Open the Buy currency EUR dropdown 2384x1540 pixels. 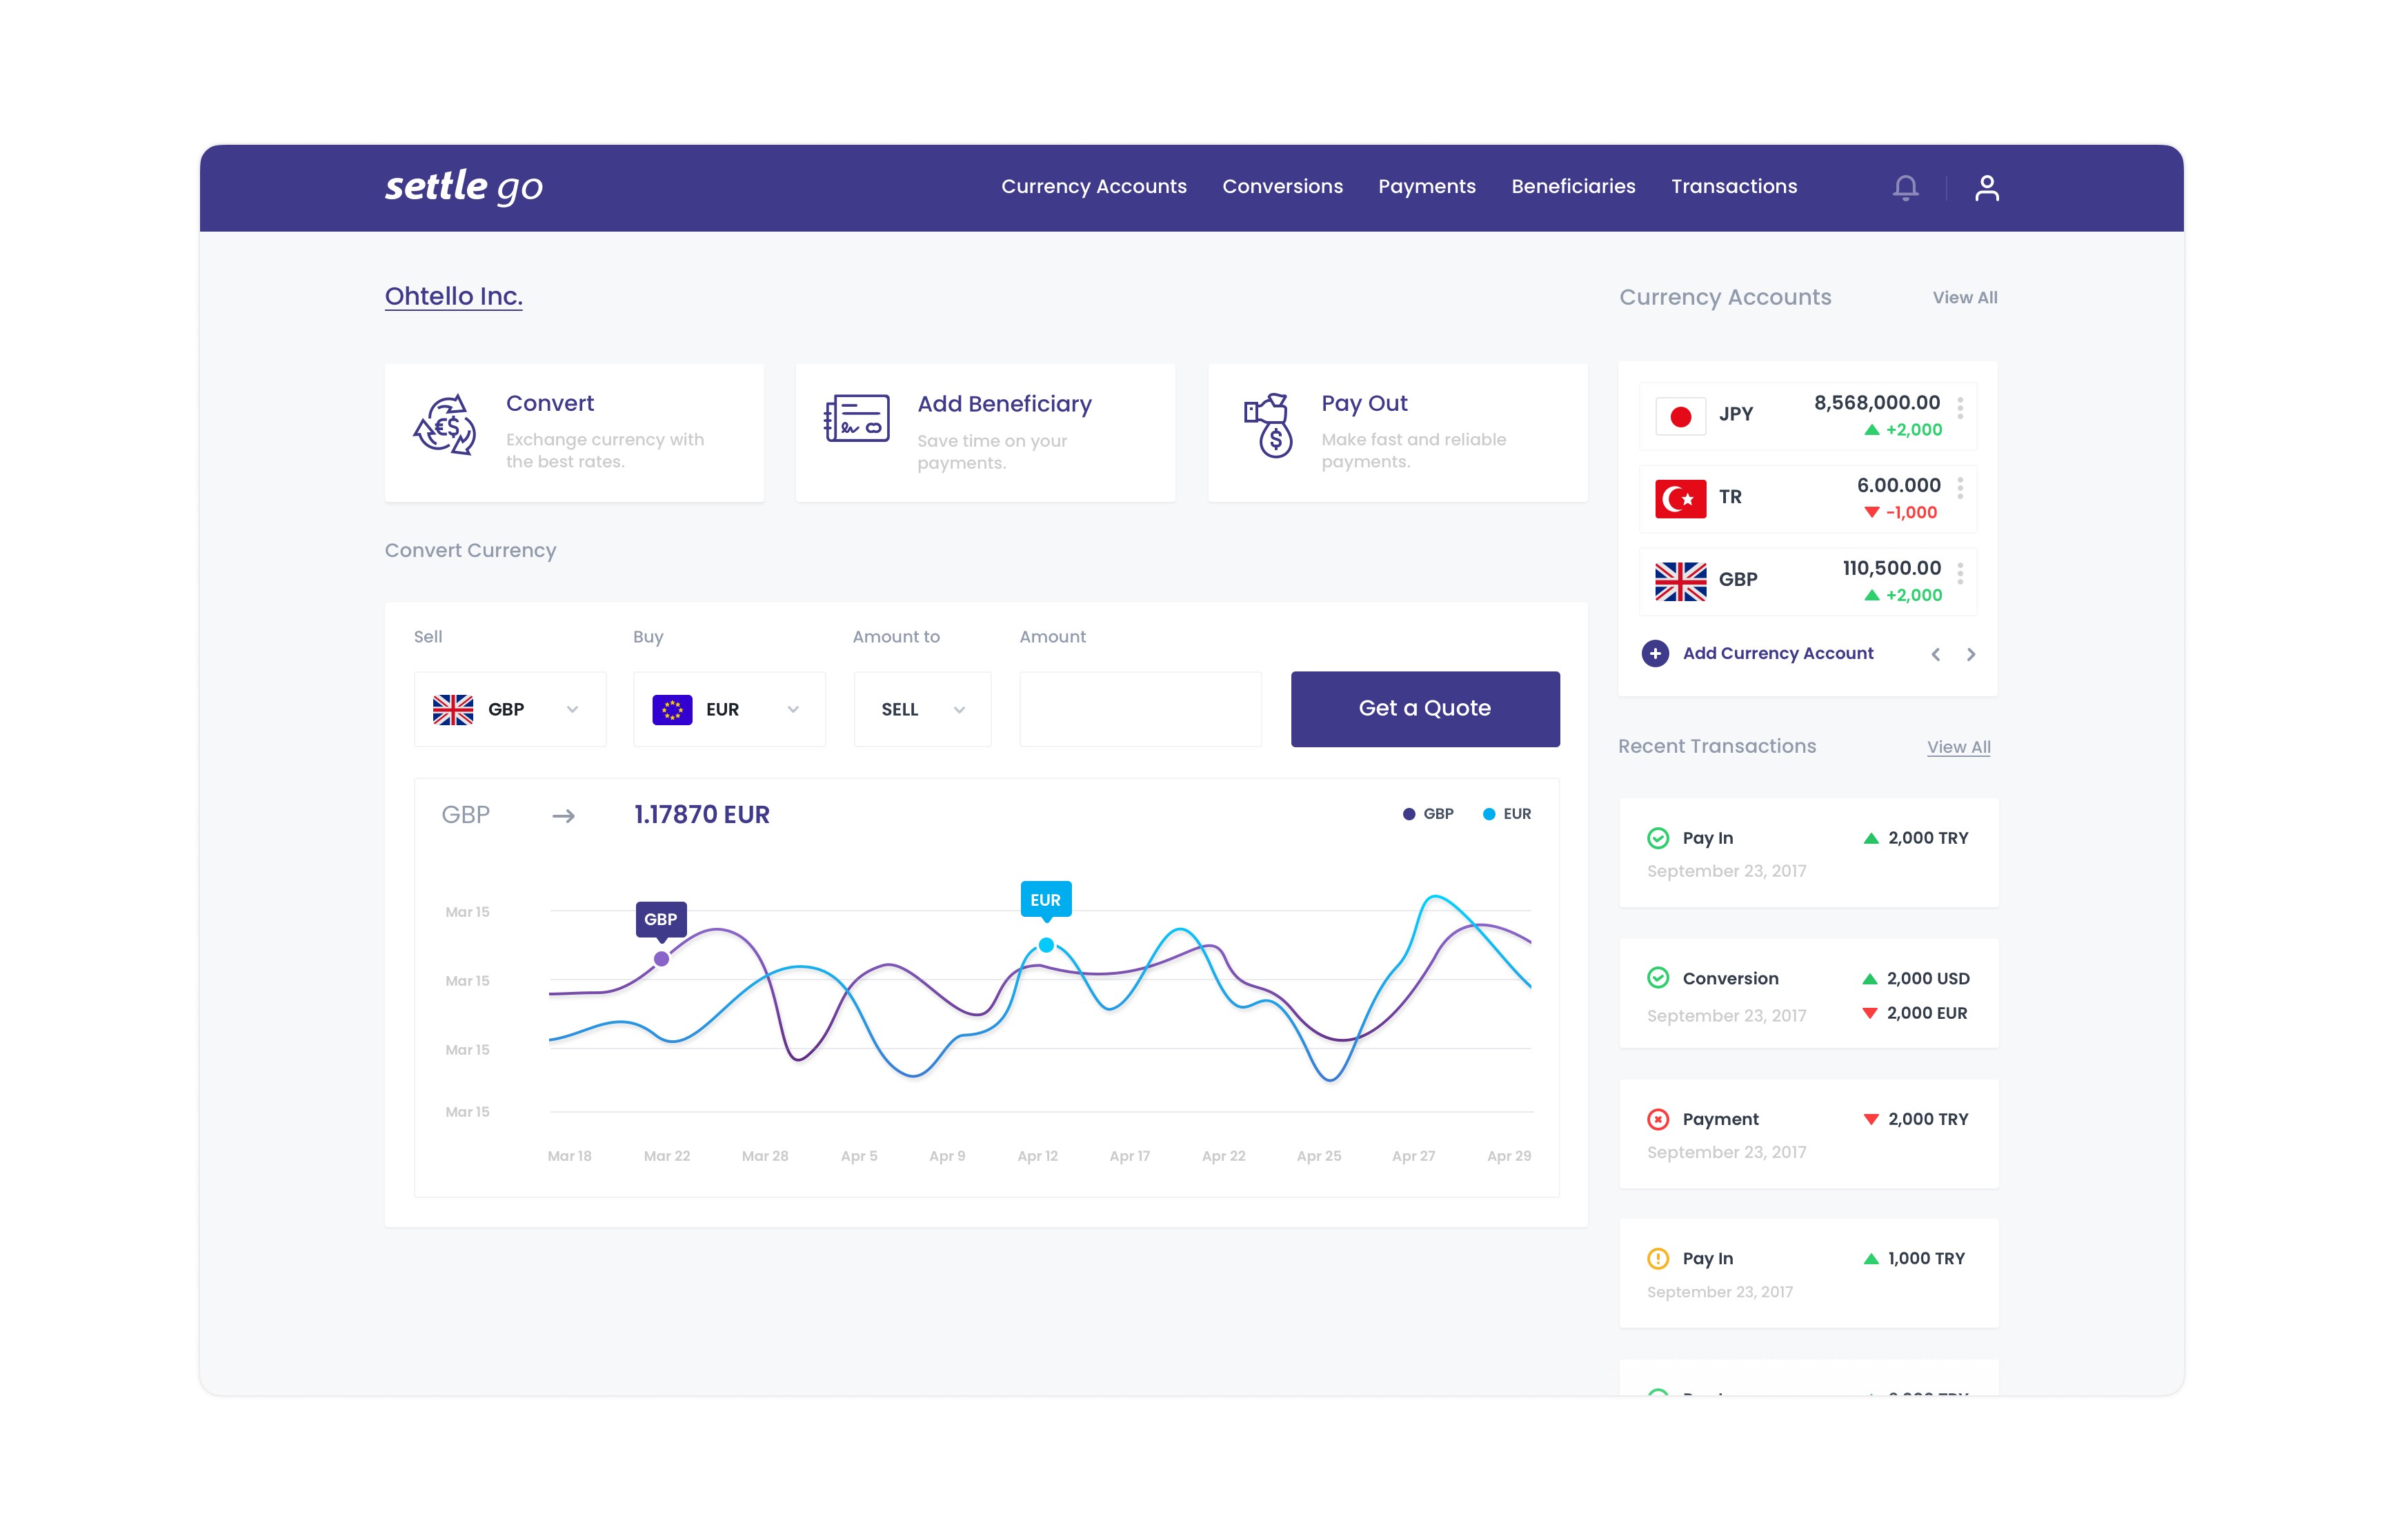pos(729,709)
